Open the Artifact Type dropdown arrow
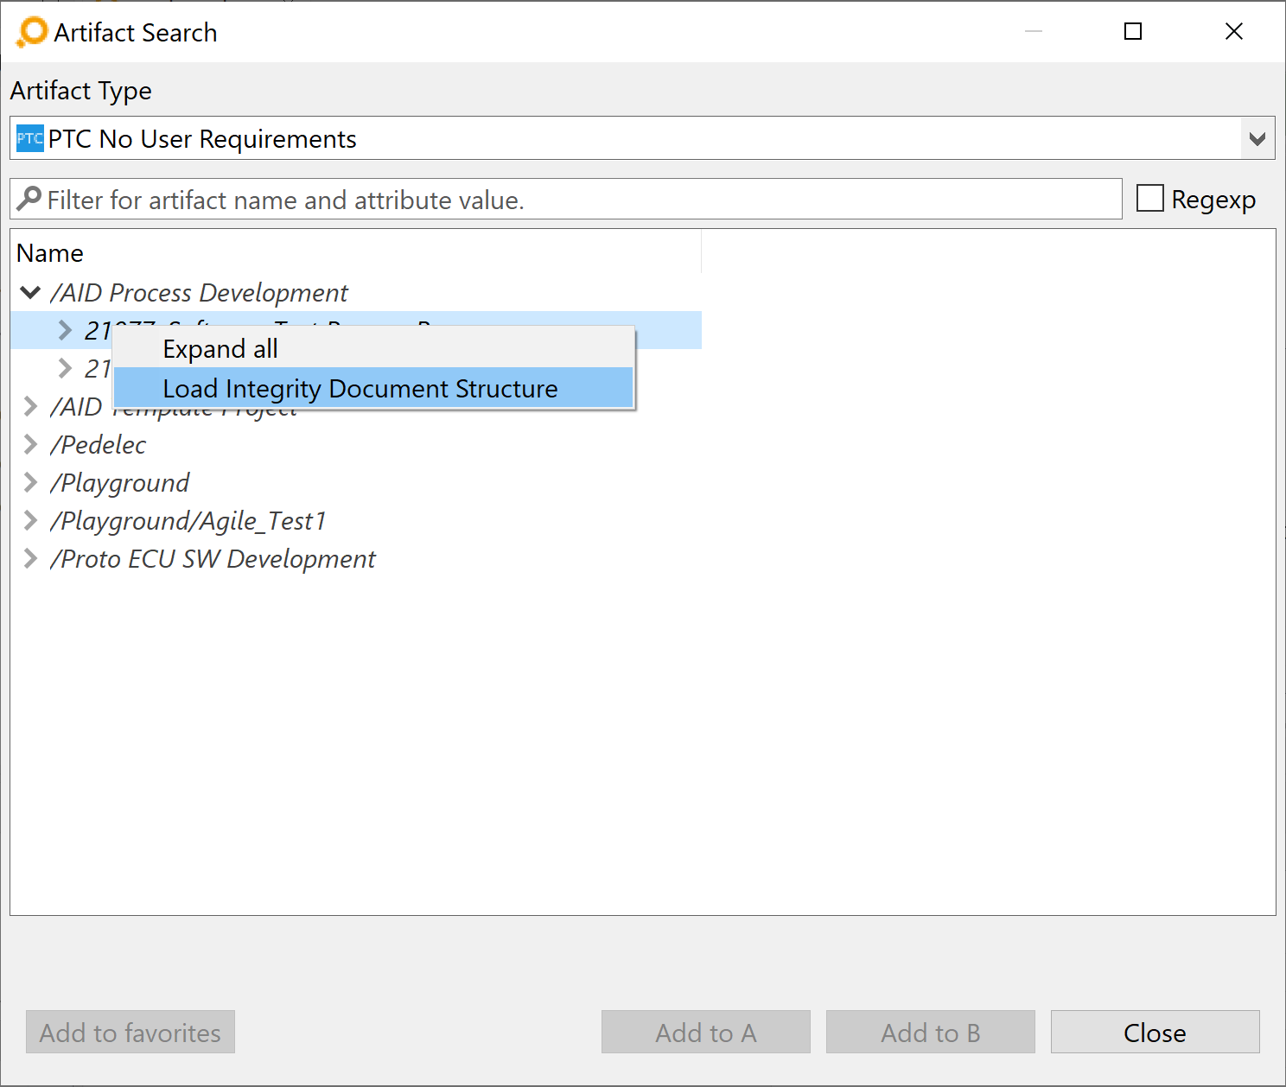 pyautogui.click(x=1257, y=138)
